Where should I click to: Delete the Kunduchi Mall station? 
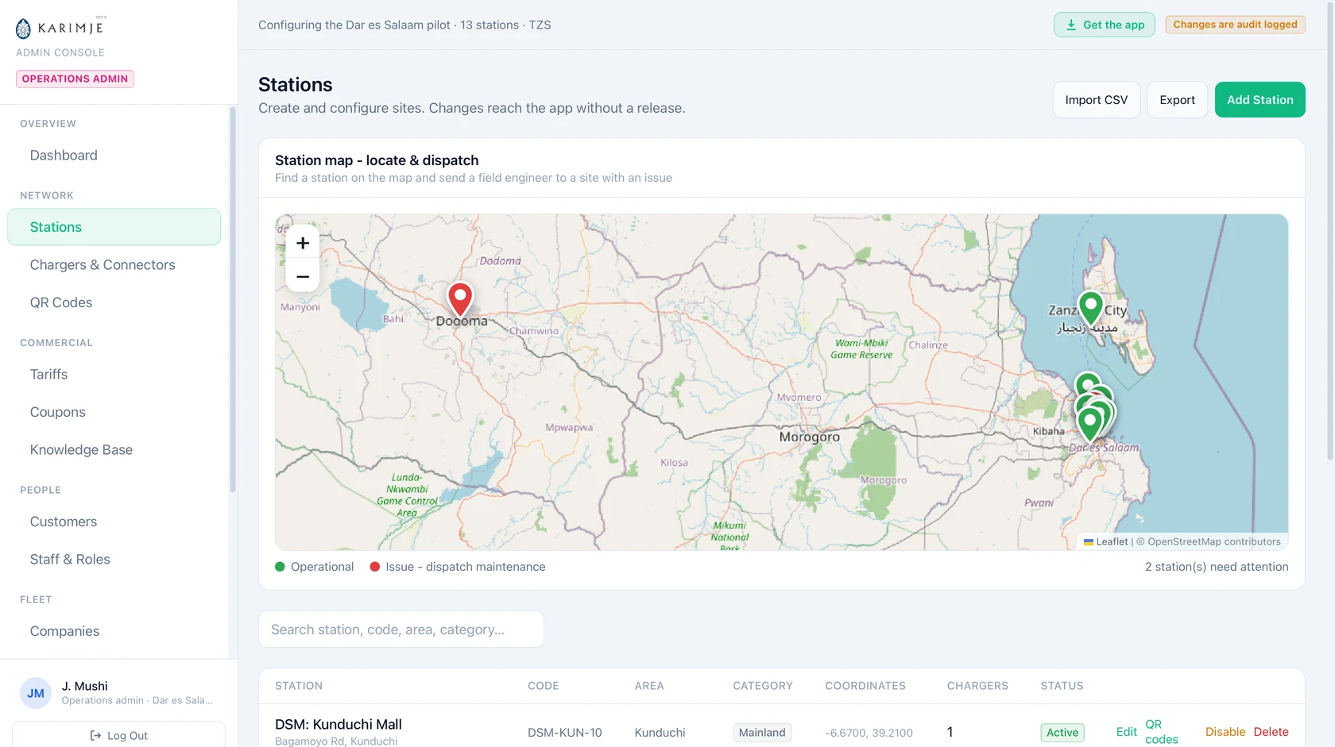[x=1271, y=732]
